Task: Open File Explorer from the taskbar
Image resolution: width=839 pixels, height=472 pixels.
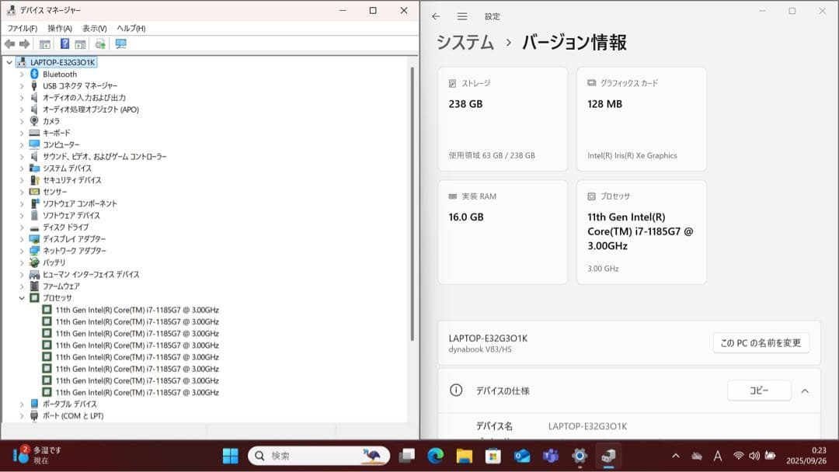Action: click(464, 456)
